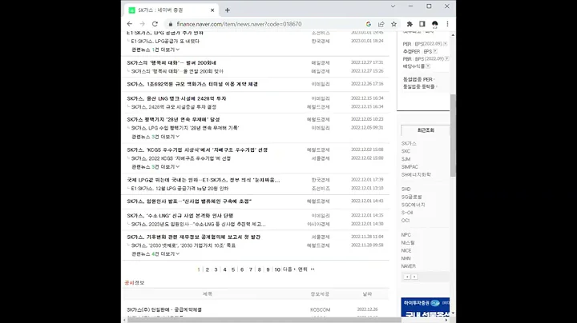Open the Chrome three-dot menu
Image resolution: width=577 pixels, height=323 pixels.
point(447,24)
